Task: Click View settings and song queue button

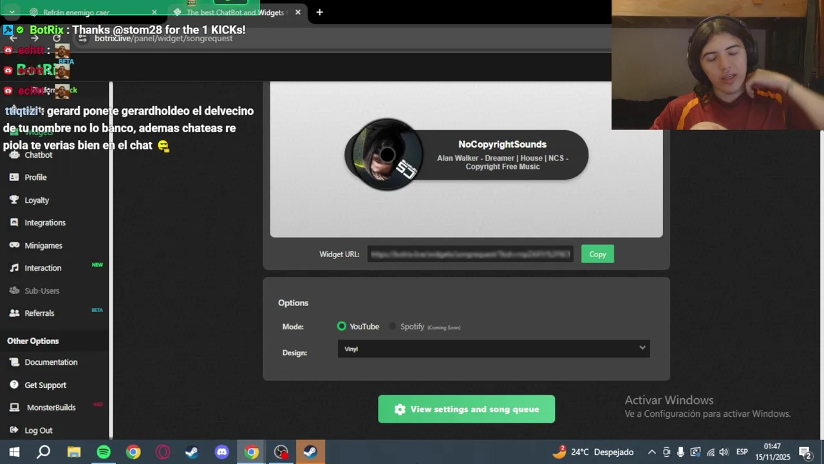Action: tap(466, 409)
